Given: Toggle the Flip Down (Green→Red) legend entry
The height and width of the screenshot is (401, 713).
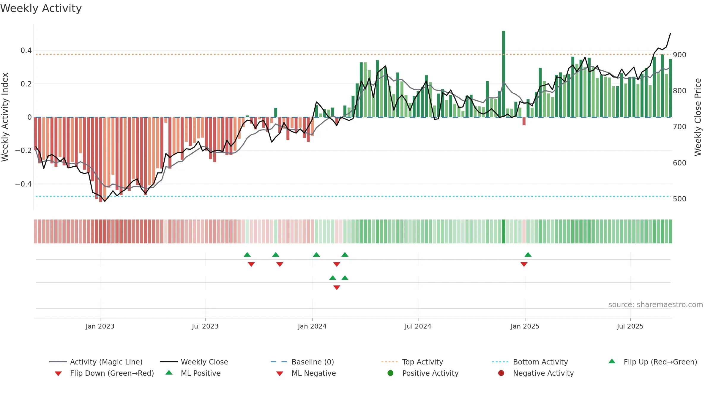Looking at the screenshot, I should click(x=104, y=373).
